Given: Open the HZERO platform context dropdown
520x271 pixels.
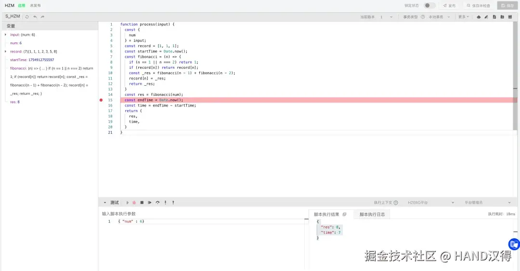Looking at the screenshot, I should (x=431, y=203).
